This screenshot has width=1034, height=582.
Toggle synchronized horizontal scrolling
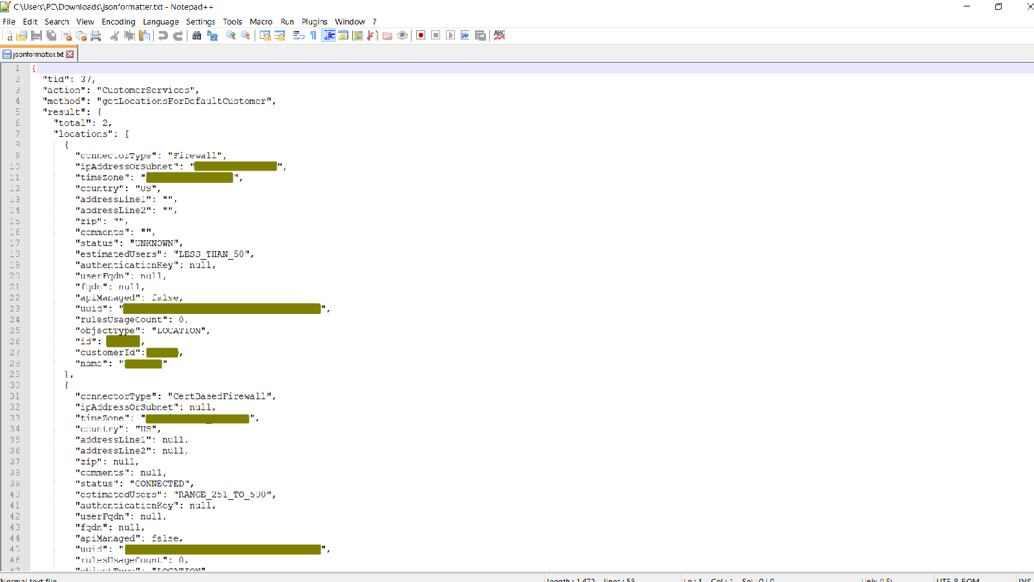click(x=280, y=36)
